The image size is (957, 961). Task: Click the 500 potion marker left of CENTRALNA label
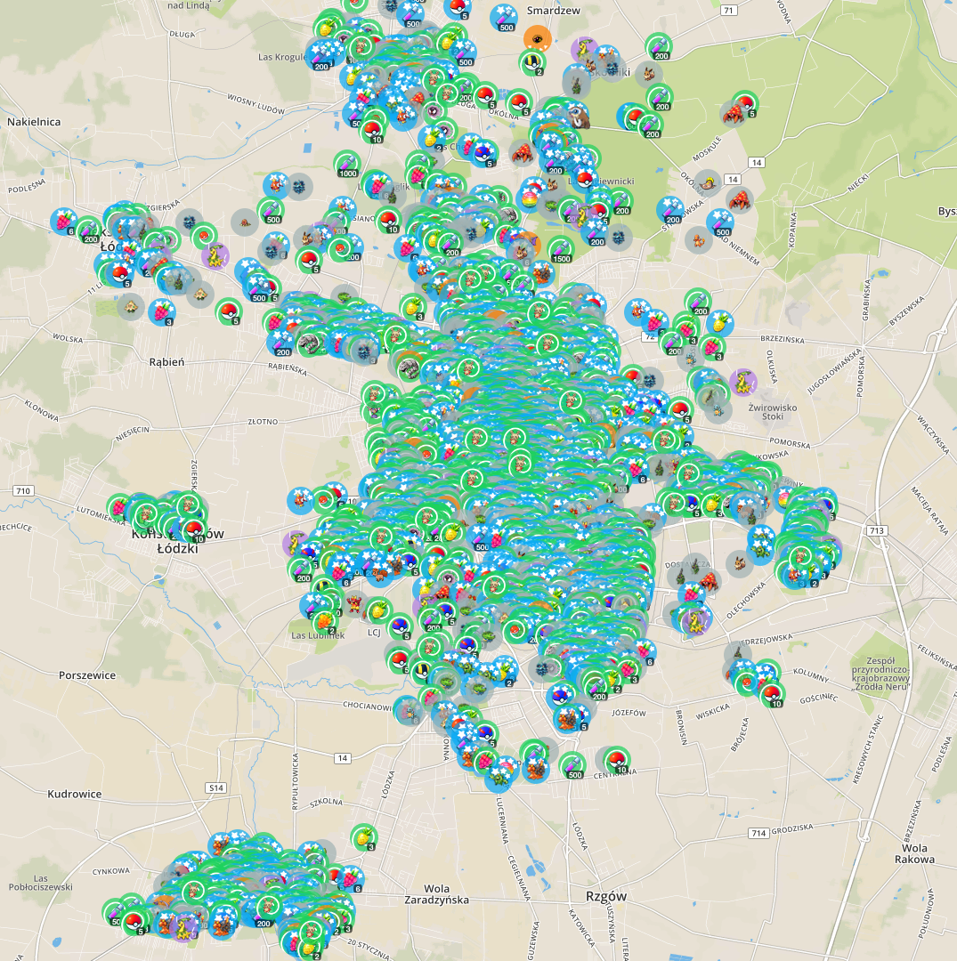[x=572, y=765]
